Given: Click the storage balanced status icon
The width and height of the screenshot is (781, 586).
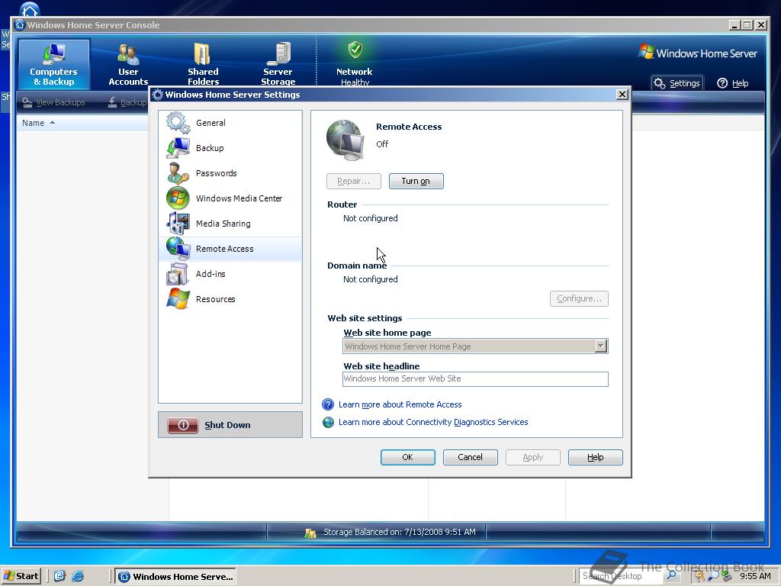Looking at the screenshot, I should pos(310,533).
